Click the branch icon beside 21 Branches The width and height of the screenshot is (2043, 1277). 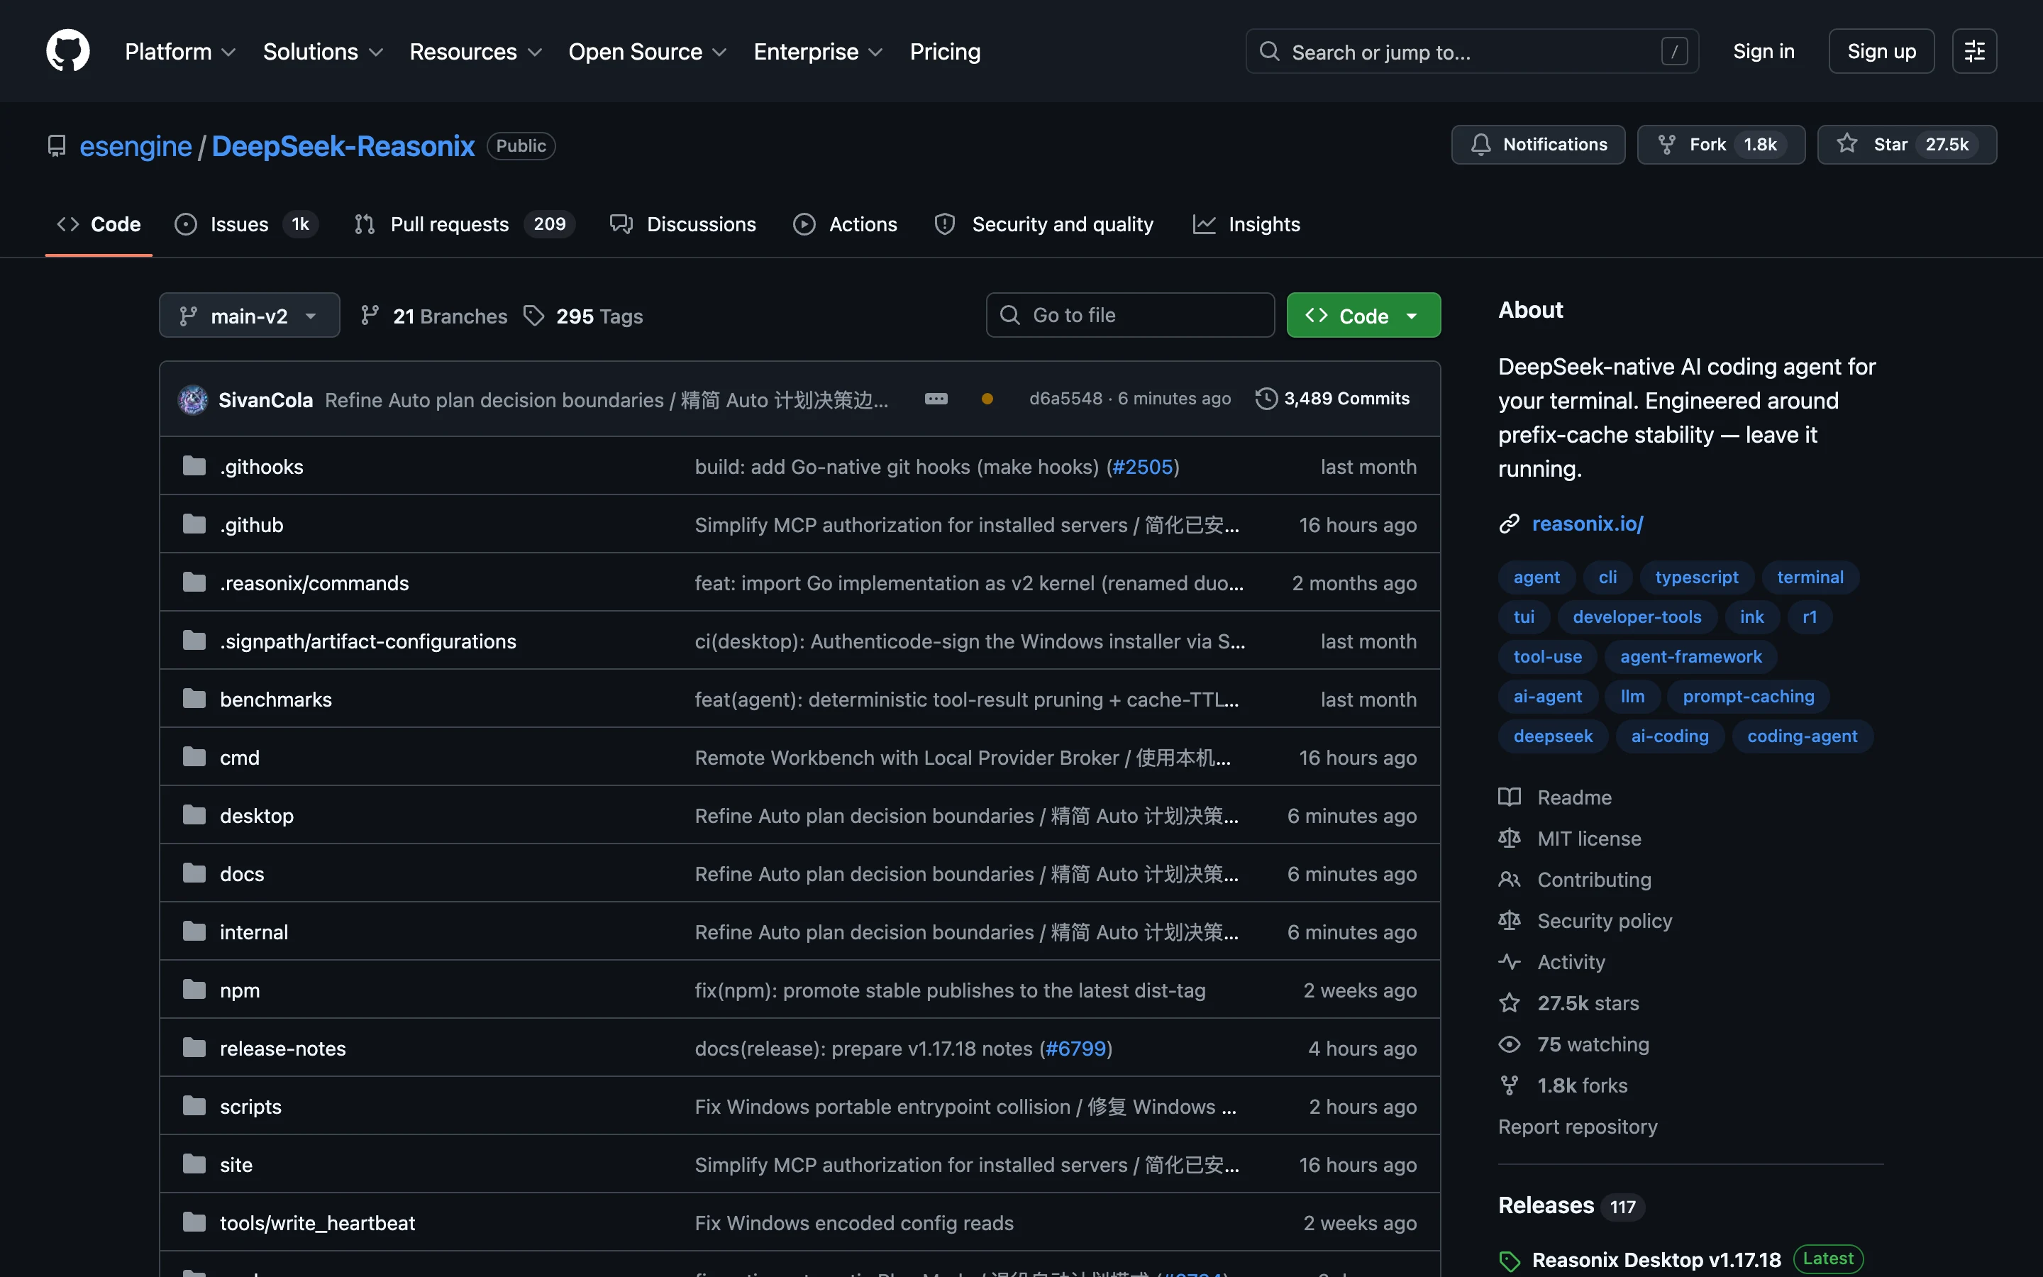(x=369, y=316)
